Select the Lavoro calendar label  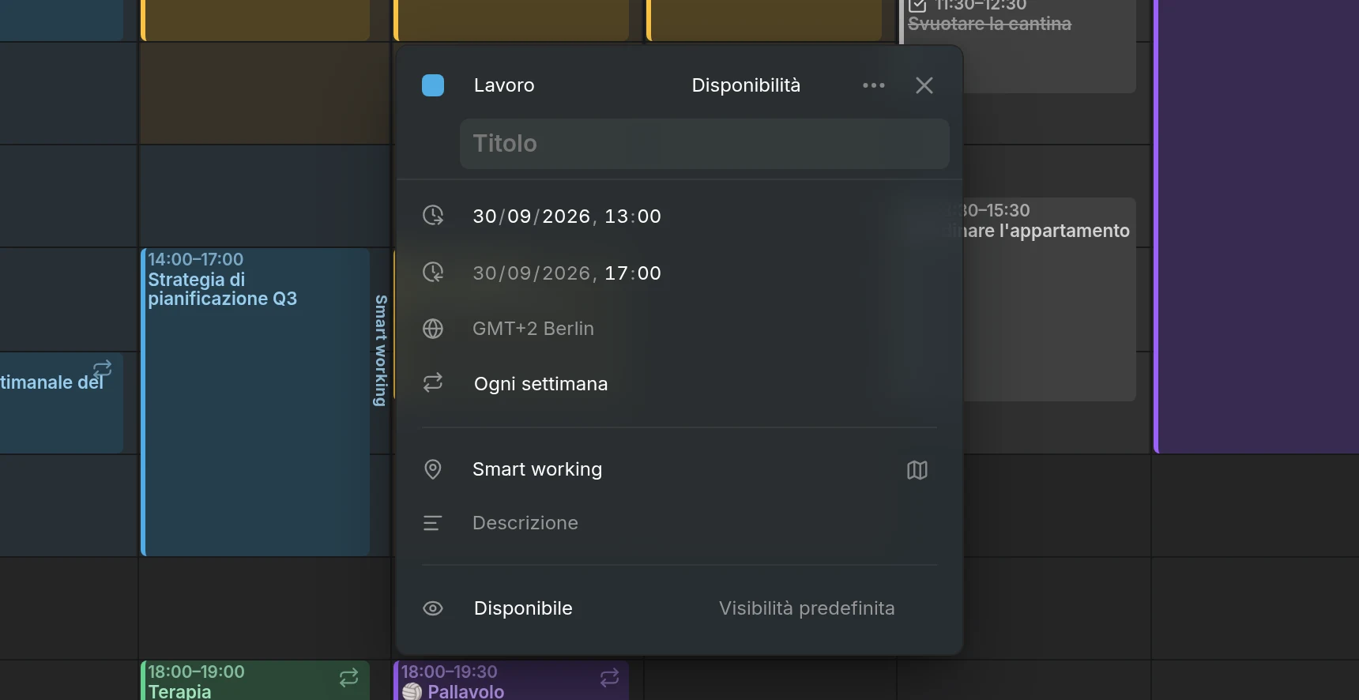coord(504,85)
